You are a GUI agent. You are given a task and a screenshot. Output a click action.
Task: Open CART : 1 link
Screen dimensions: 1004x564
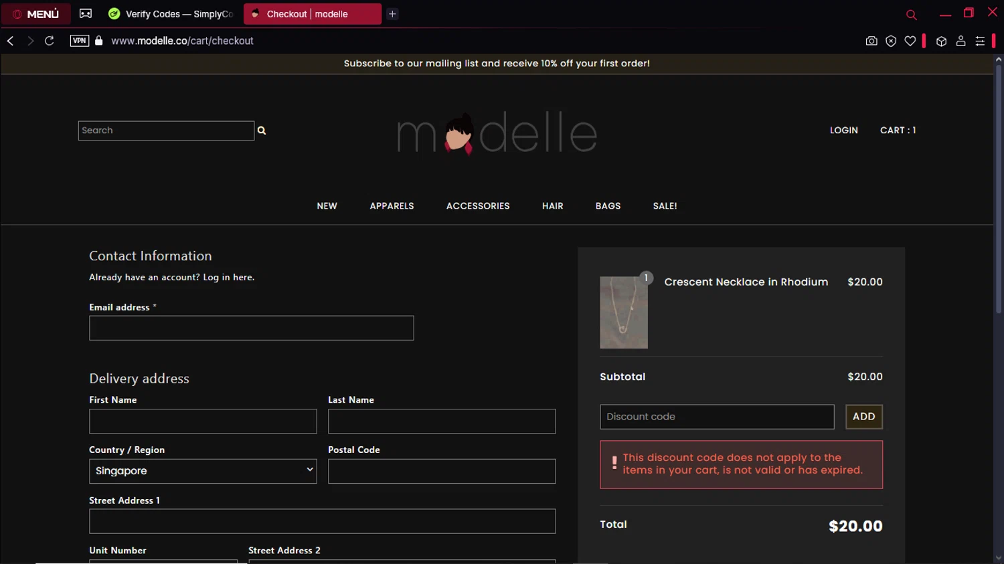[x=898, y=130]
